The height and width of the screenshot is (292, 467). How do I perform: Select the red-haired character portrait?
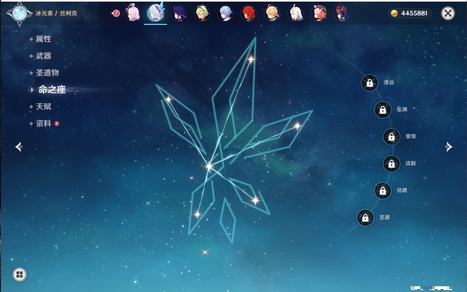(x=249, y=13)
